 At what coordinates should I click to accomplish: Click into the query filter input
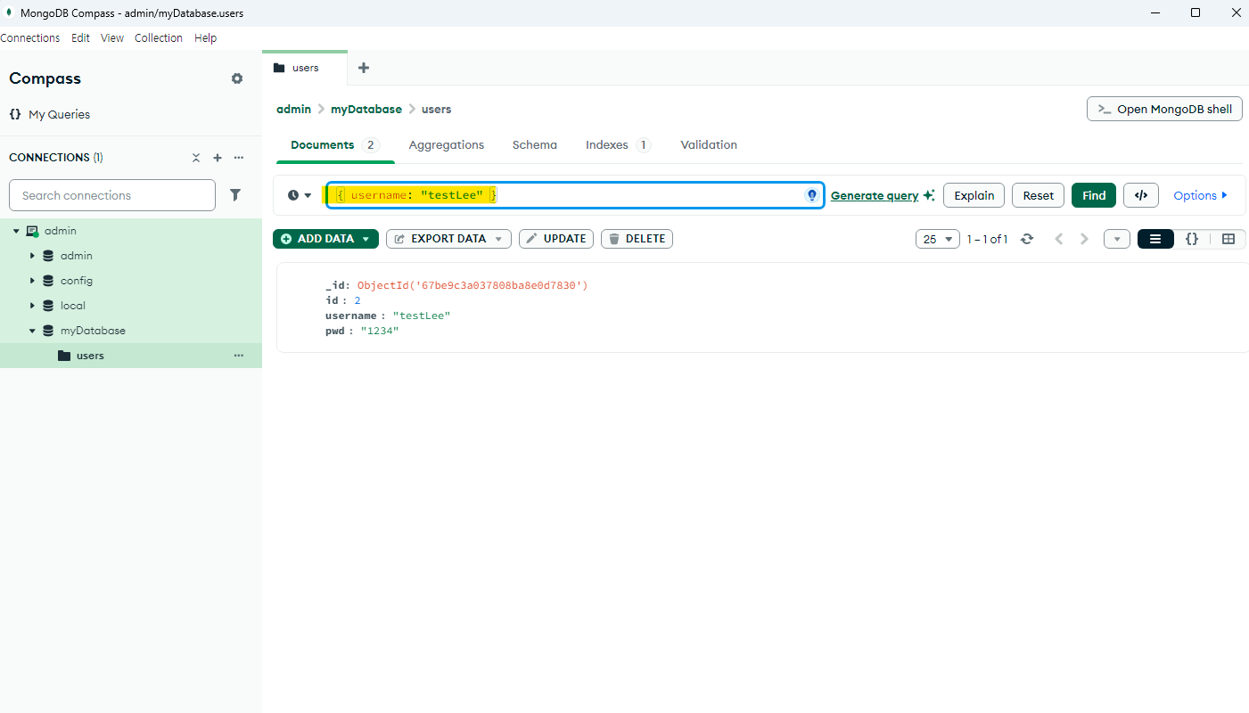point(575,195)
